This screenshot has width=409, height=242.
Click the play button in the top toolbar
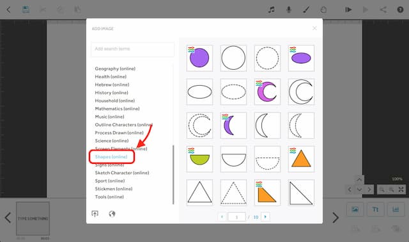366,10
